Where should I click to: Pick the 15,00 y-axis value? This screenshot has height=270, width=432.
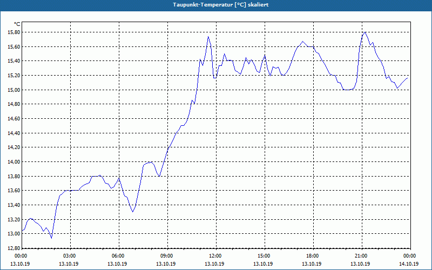(x=15, y=90)
